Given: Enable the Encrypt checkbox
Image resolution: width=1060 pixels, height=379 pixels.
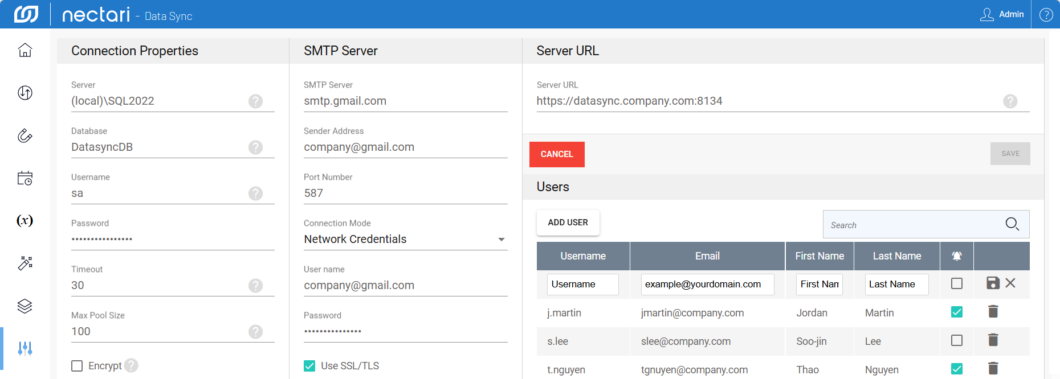Looking at the screenshot, I should [77, 366].
